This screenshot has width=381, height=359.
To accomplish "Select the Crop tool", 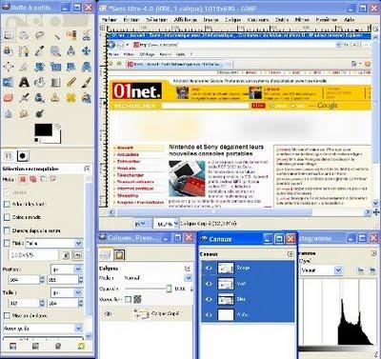I will 24,67.
